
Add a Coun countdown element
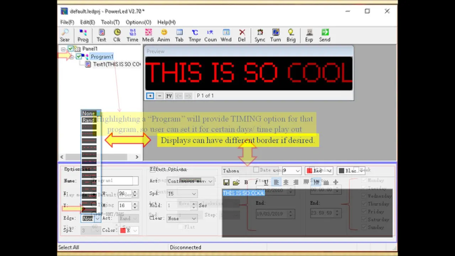click(x=210, y=36)
